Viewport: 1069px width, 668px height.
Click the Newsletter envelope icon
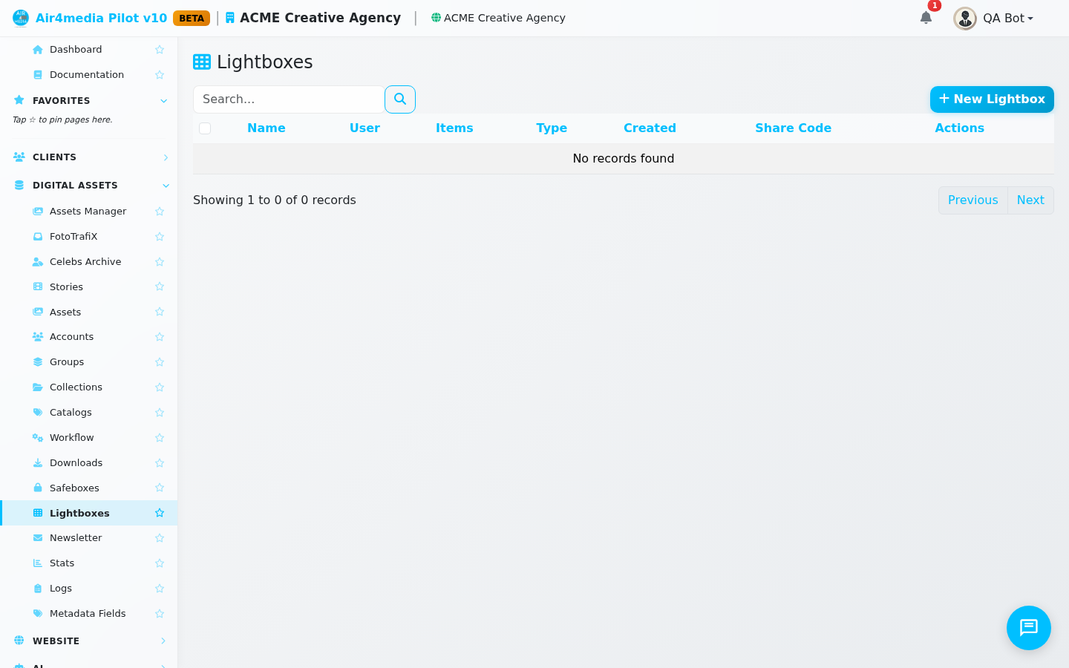pyautogui.click(x=38, y=538)
